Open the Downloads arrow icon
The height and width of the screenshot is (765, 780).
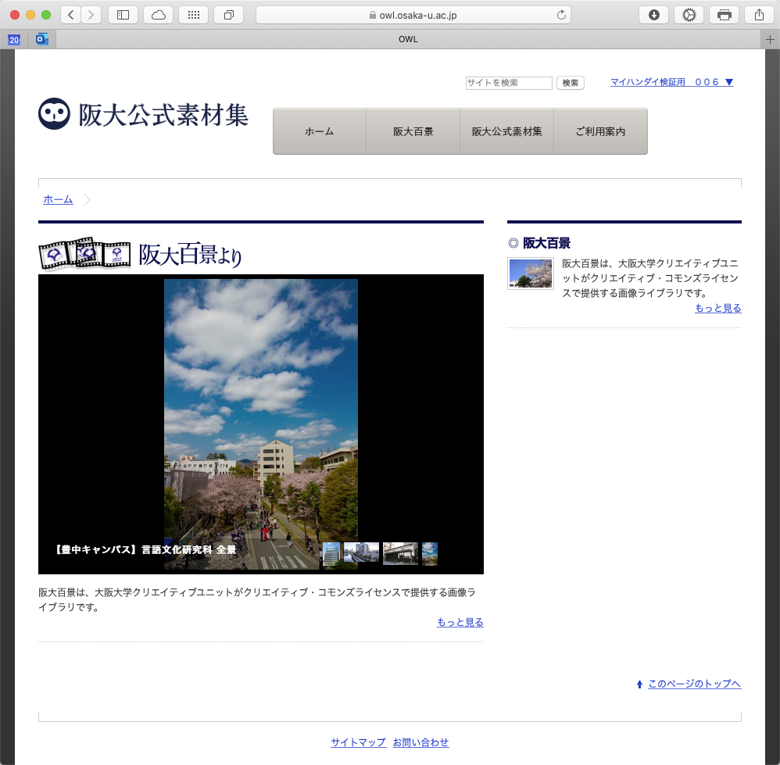point(653,15)
